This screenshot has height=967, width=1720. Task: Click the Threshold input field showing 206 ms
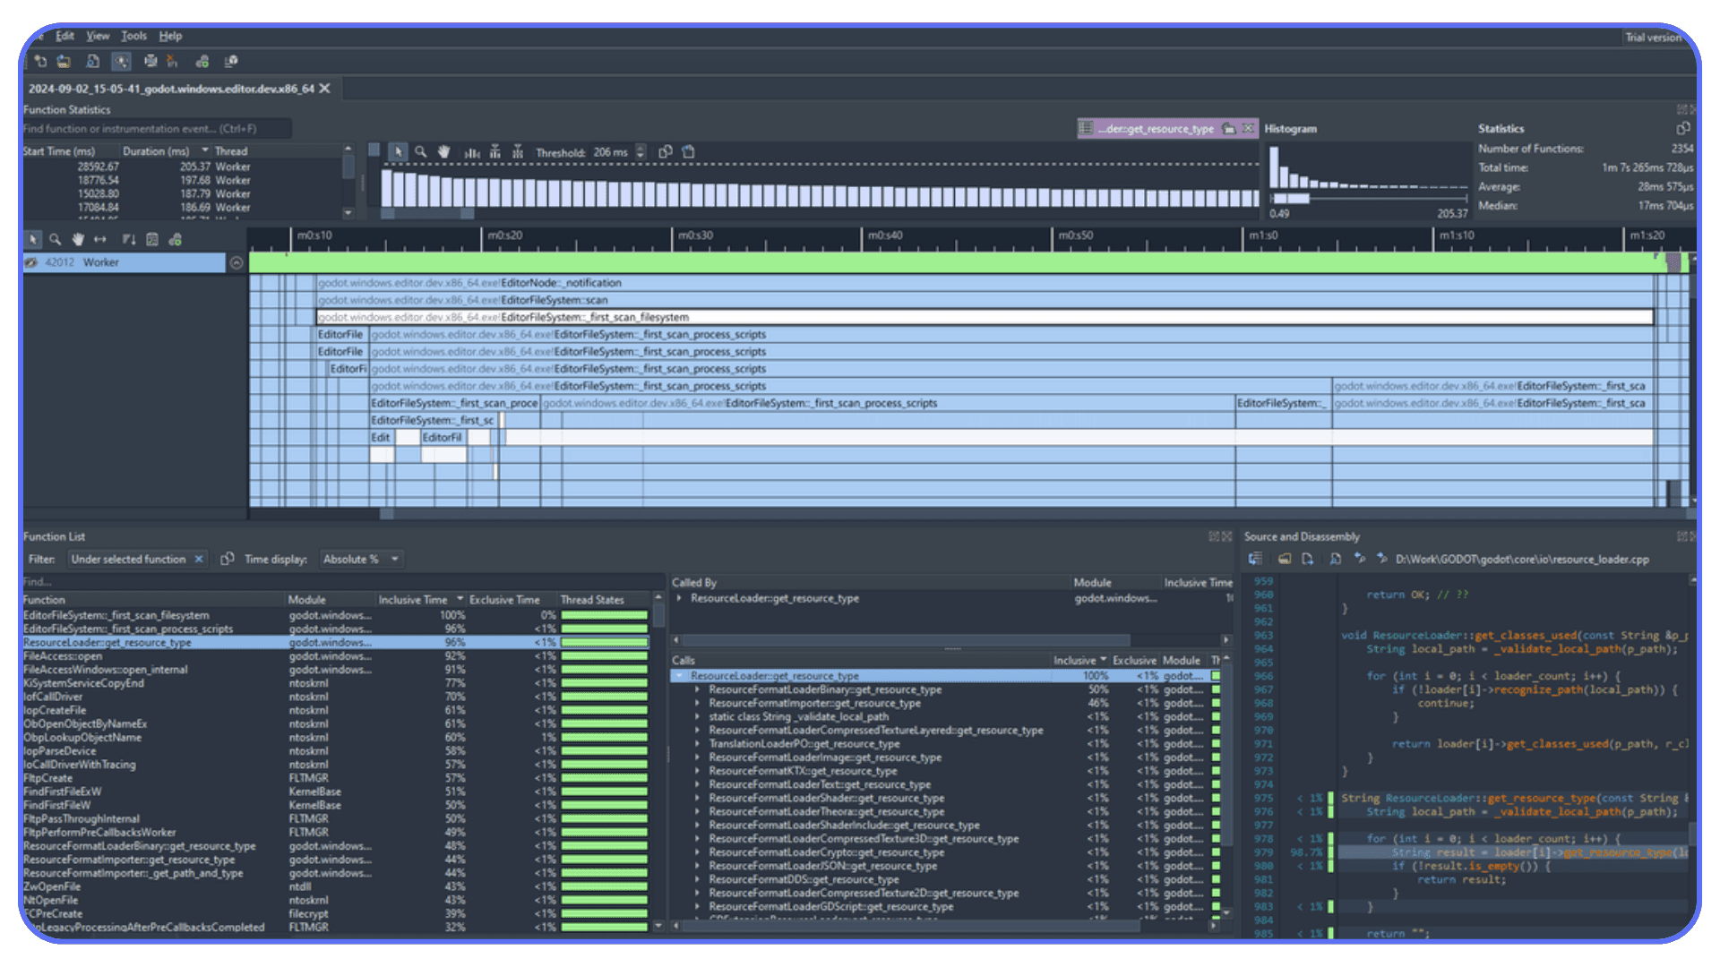coord(609,152)
